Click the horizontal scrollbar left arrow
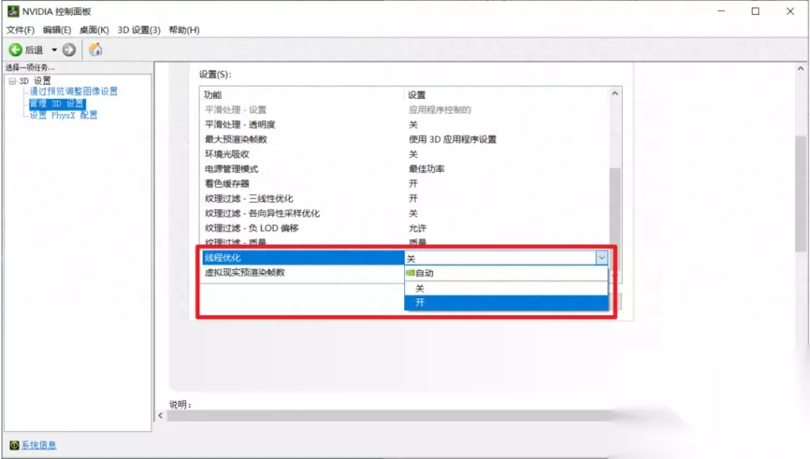 tap(161, 415)
